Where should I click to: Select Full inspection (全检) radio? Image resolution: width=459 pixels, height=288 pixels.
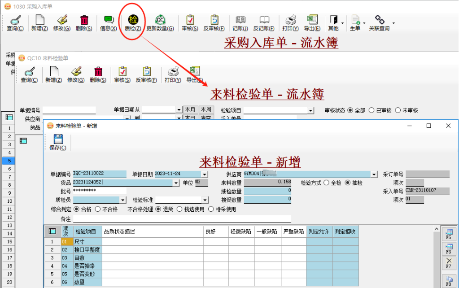(326, 183)
